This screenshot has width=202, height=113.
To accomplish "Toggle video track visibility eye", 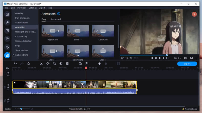I will coord(8,85).
